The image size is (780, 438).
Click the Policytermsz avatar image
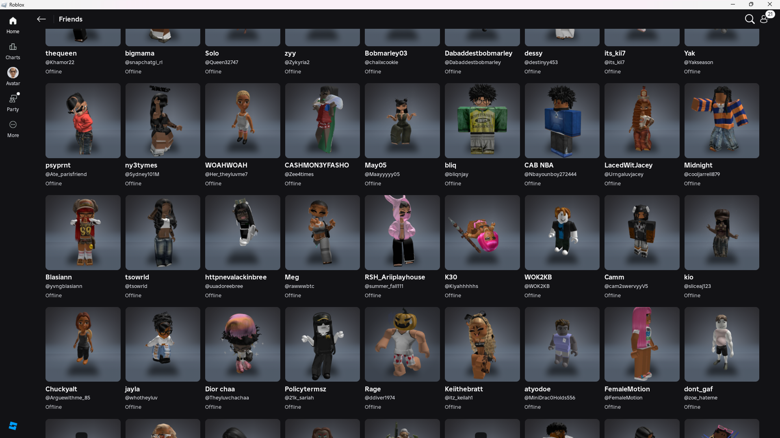pyautogui.click(x=322, y=344)
